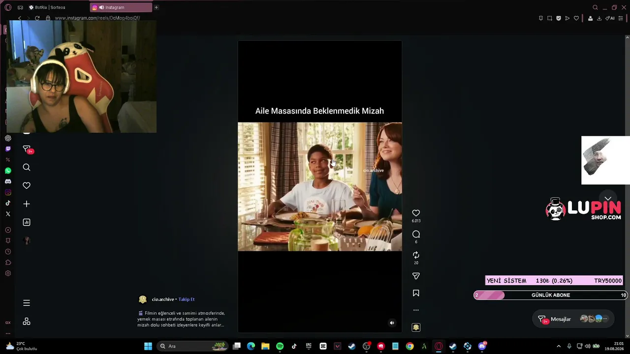
Task: Open Google Chrome from the taskbar
Action: [x=409, y=346]
